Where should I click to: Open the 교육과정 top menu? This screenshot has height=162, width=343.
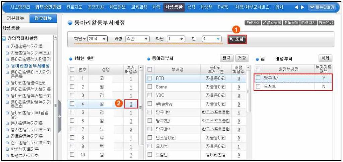(139, 7)
